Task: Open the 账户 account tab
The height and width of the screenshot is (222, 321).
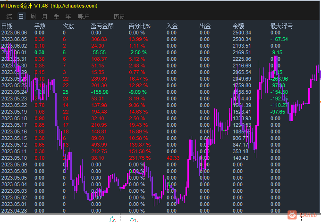Action: coord(84,16)
